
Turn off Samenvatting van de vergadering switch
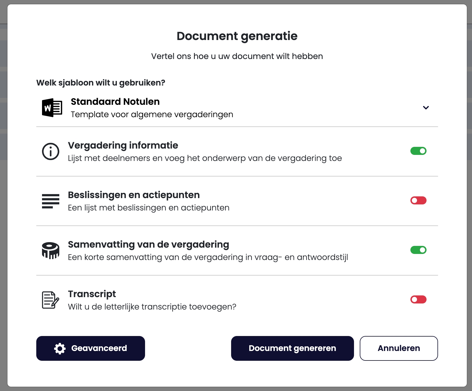pos(418,250)
